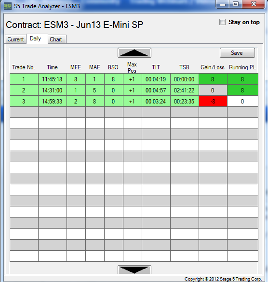
Task: Click the Trade No. 3 cell
Action: point(24,101)
